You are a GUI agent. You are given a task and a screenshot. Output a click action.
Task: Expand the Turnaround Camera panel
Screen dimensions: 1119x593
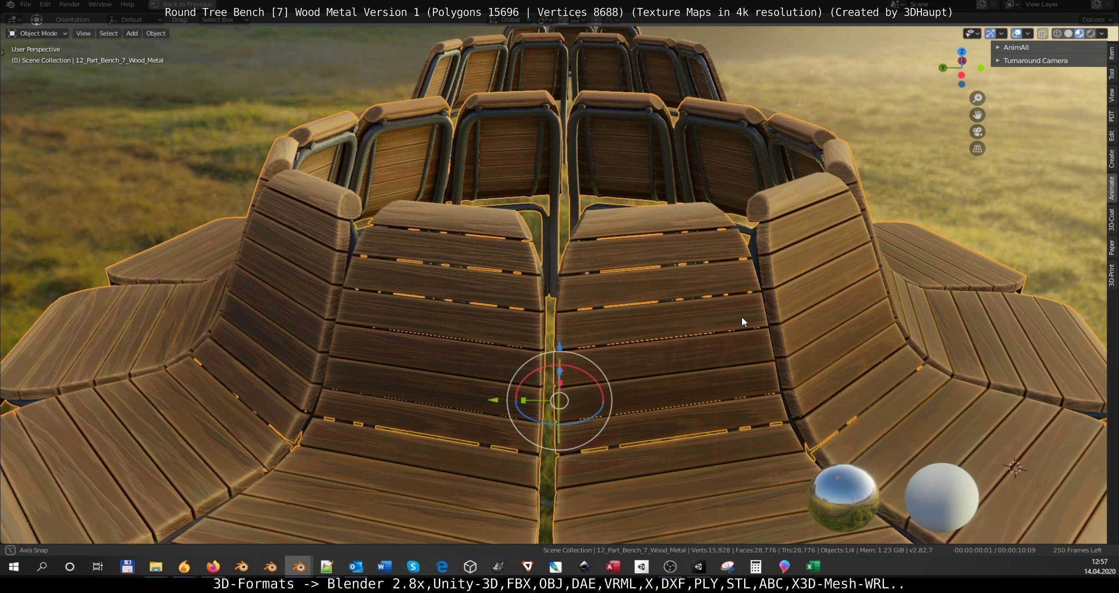click(x=1035, y=61)
